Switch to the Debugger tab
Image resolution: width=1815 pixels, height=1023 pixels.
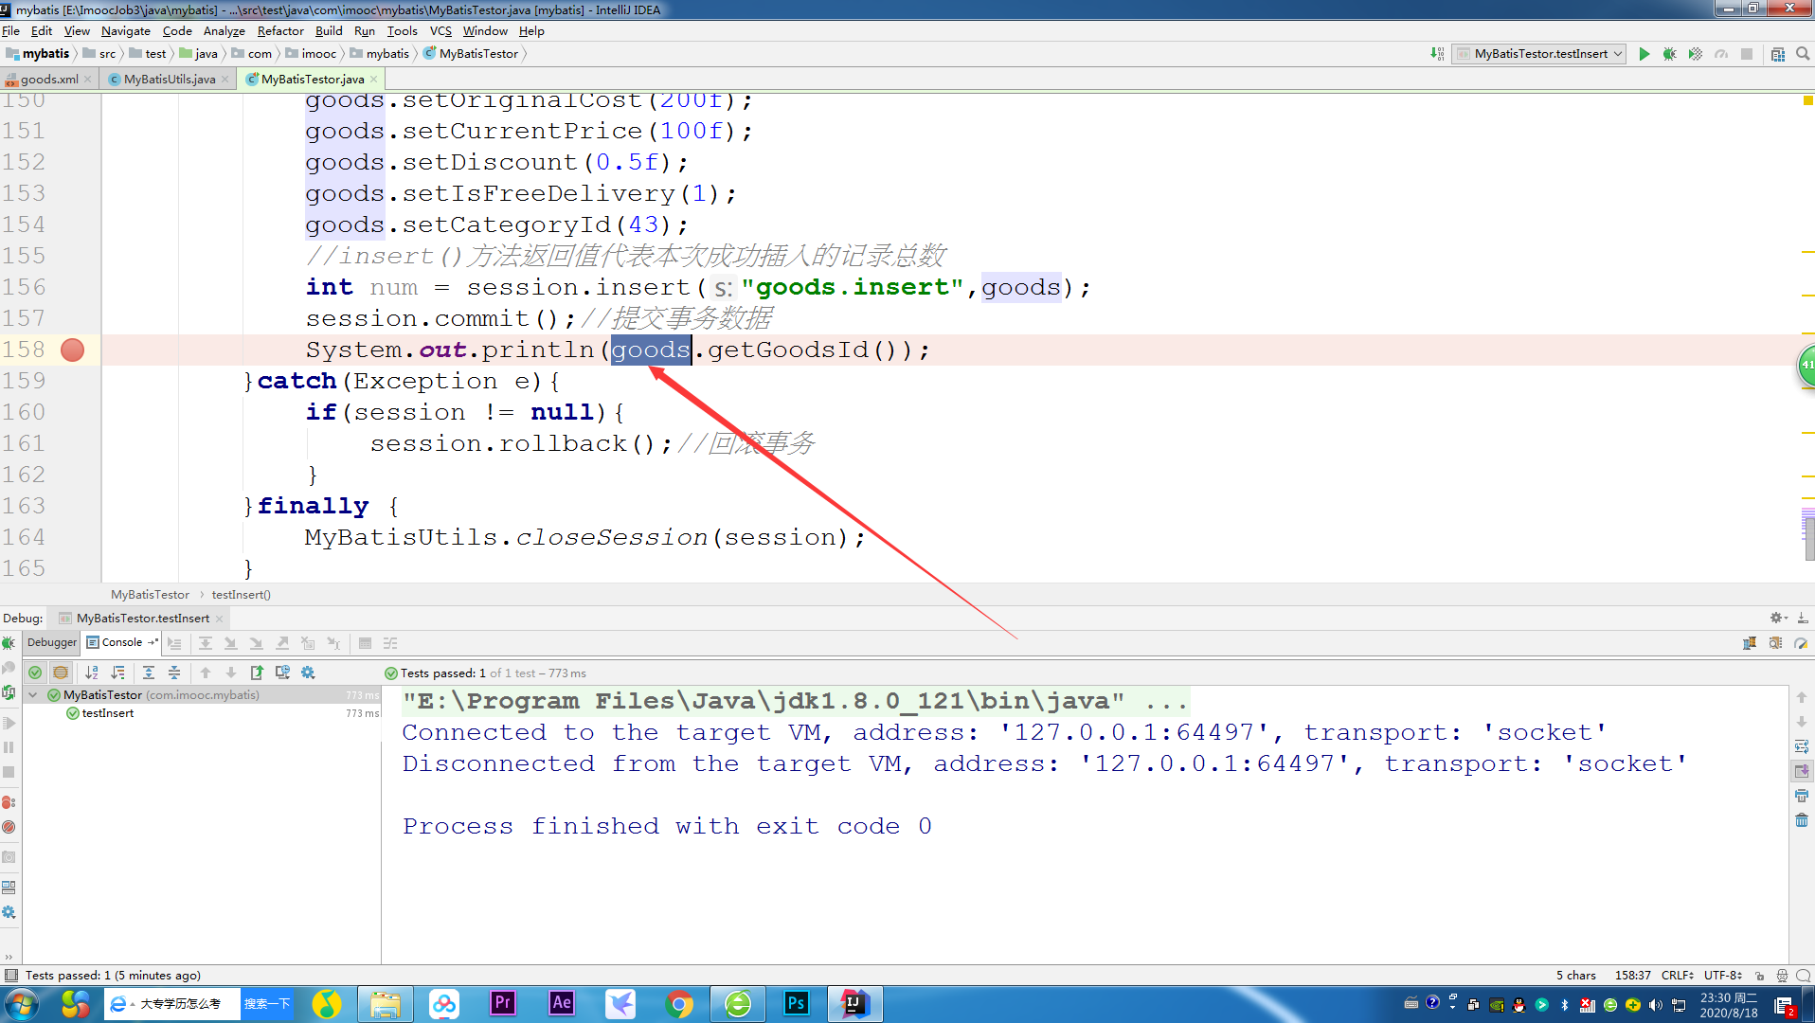[x=52, y=642]
